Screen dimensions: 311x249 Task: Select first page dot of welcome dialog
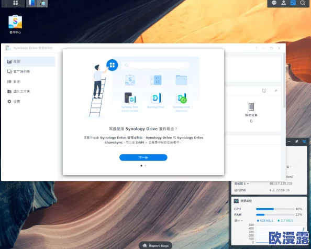pyautogui.click(x=141, y=166)
